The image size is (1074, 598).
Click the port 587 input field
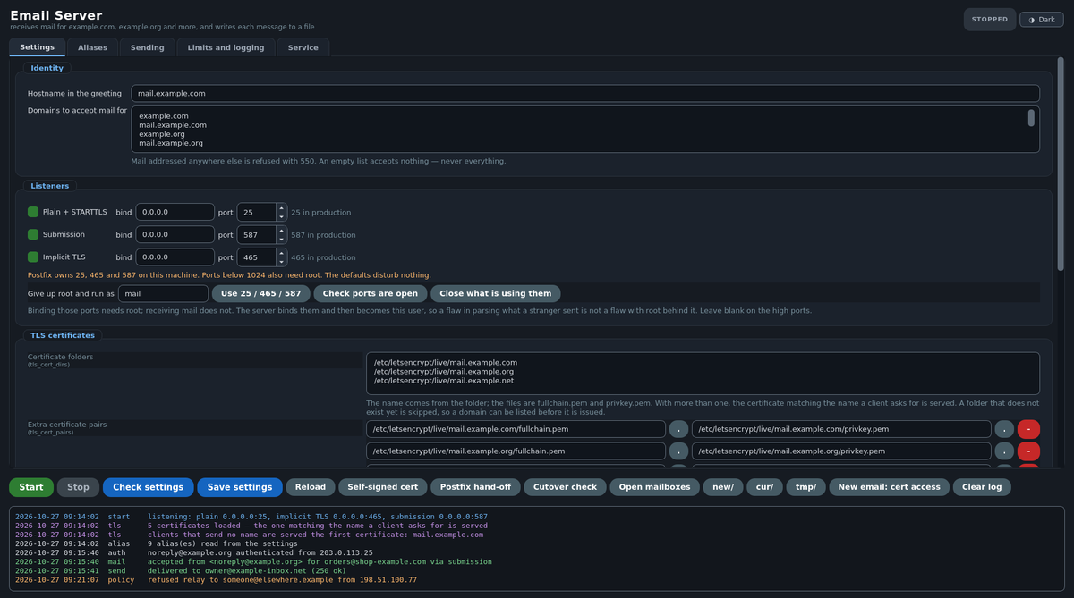(x=256, y=234)
